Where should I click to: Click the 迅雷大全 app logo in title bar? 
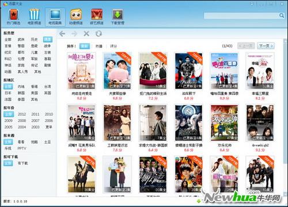point(5,3)
